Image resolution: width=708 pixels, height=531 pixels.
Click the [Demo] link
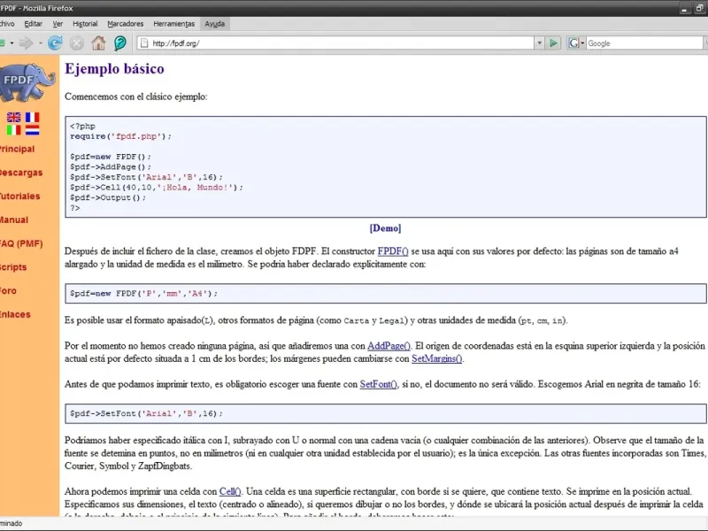(385, 228)
